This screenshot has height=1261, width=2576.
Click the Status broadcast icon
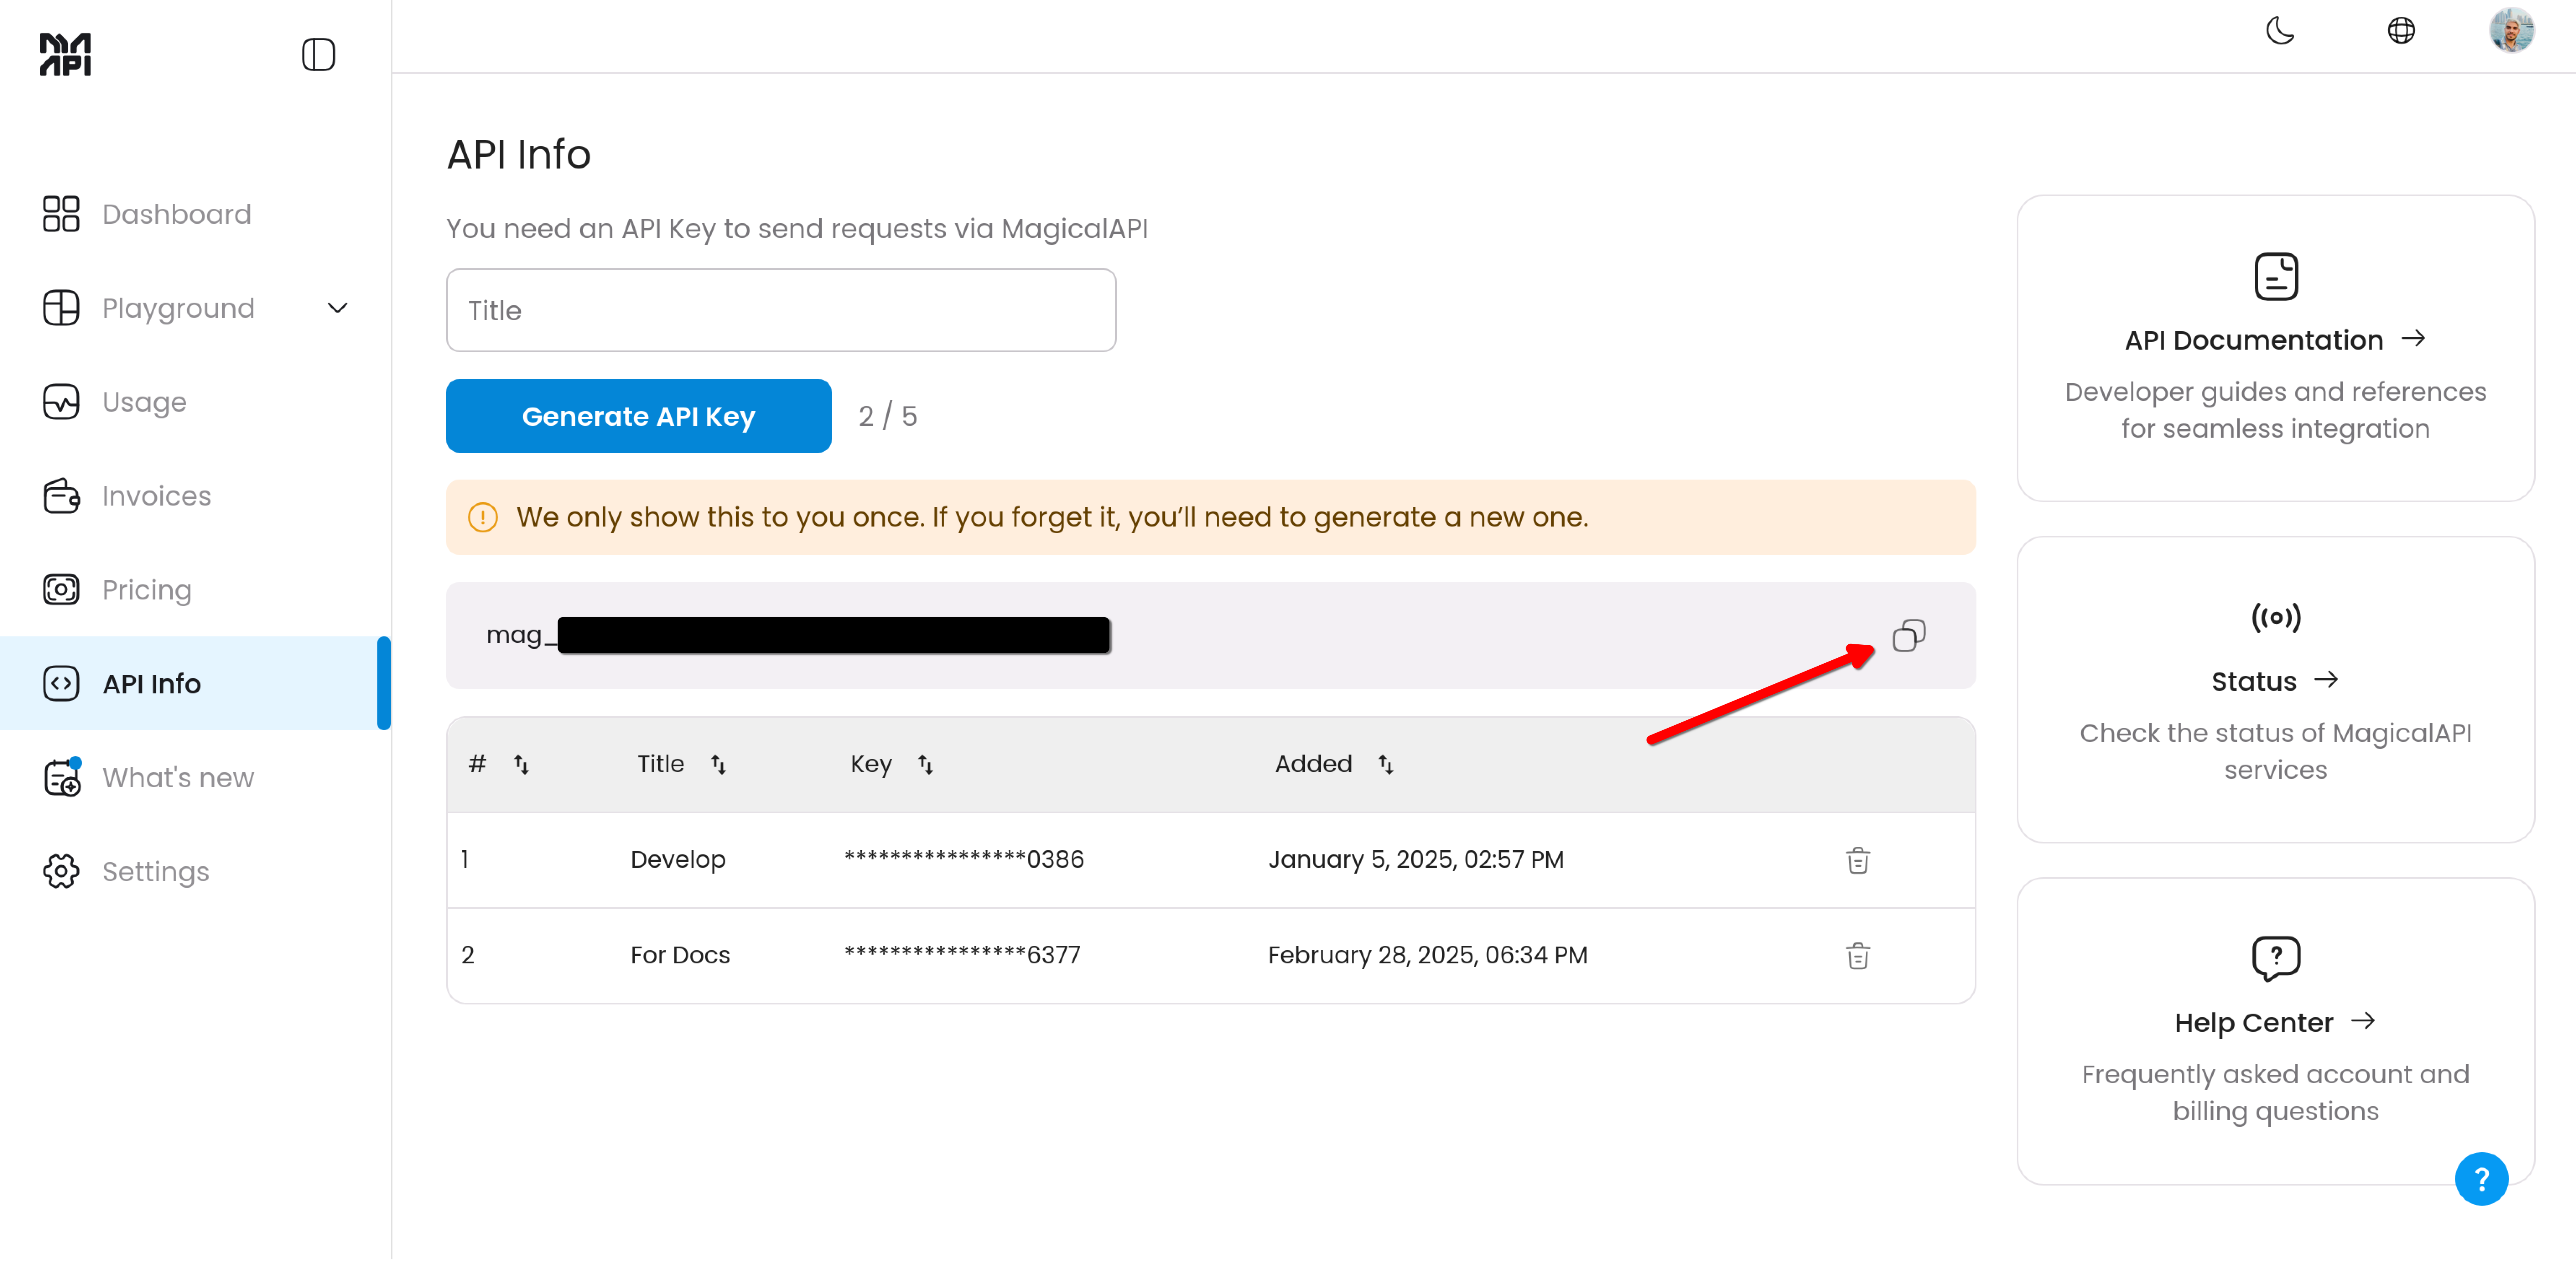click(2276, 617)
